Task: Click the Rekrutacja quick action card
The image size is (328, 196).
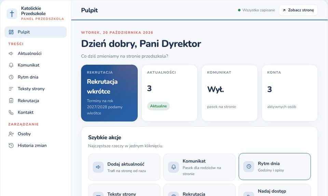Action: [x=199, y=190]
